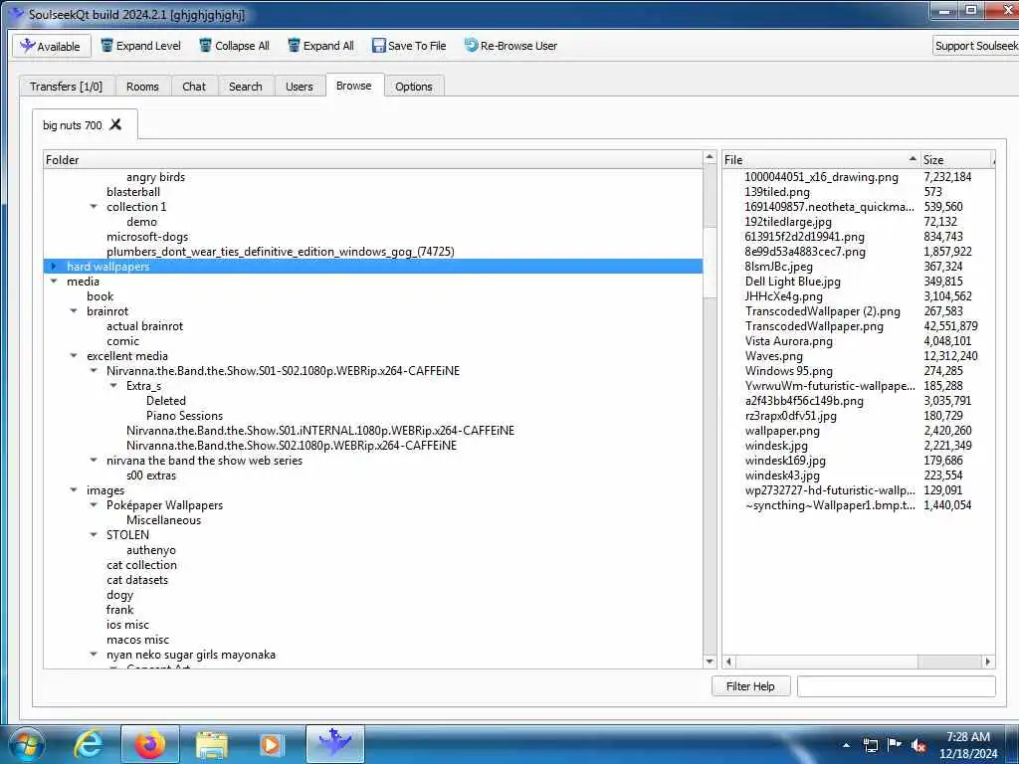
Task: Select file Windows 95.png
Action: tap(789, 371)
